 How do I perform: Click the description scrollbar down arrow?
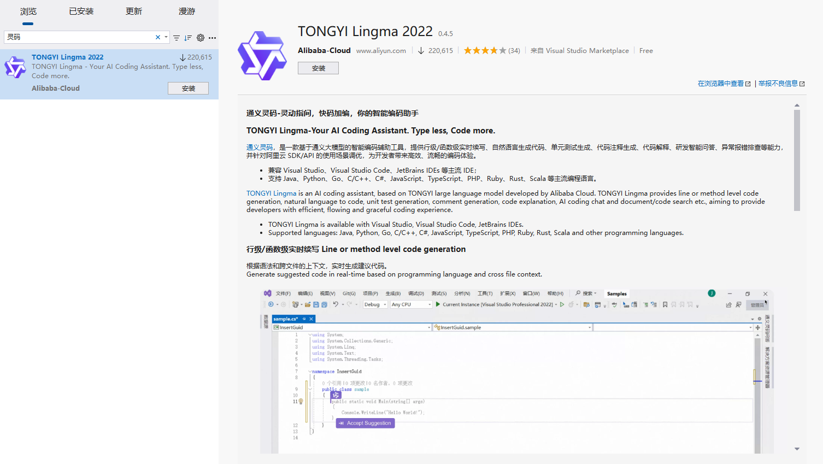[797, 449]
